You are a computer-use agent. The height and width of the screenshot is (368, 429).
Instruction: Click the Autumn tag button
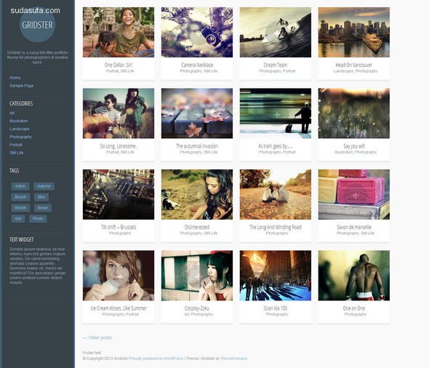pos(44,186)
